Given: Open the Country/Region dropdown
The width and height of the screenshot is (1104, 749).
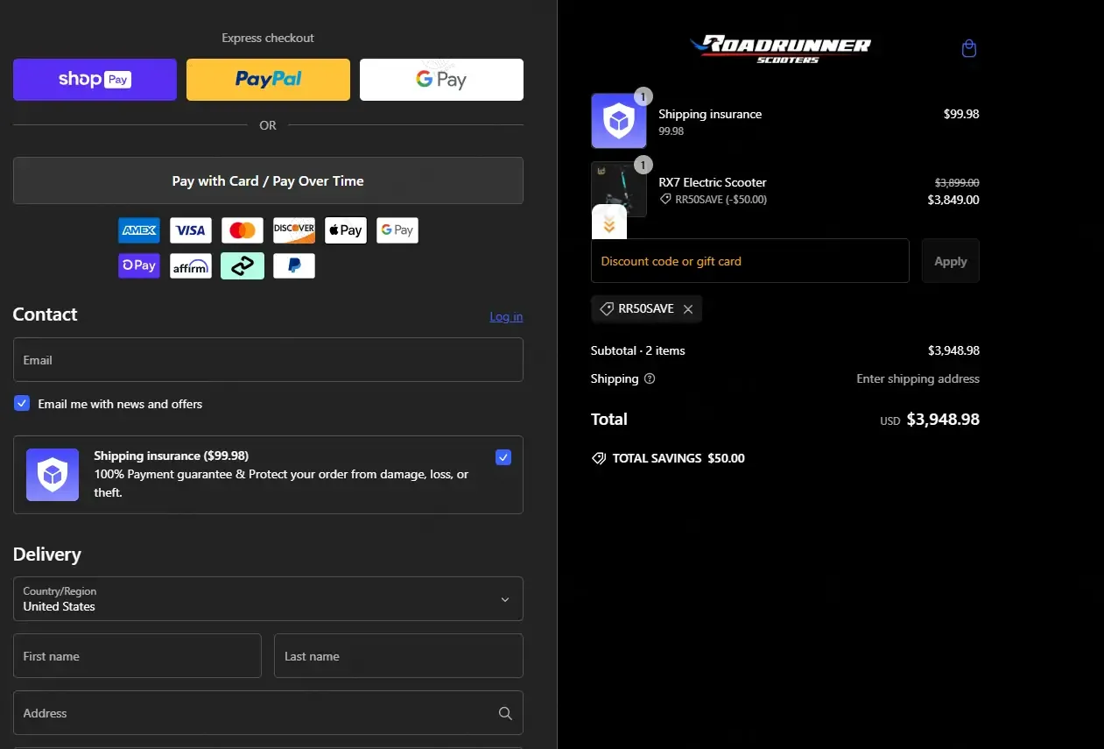Looking at the screenshot, I should pos(268,599).
